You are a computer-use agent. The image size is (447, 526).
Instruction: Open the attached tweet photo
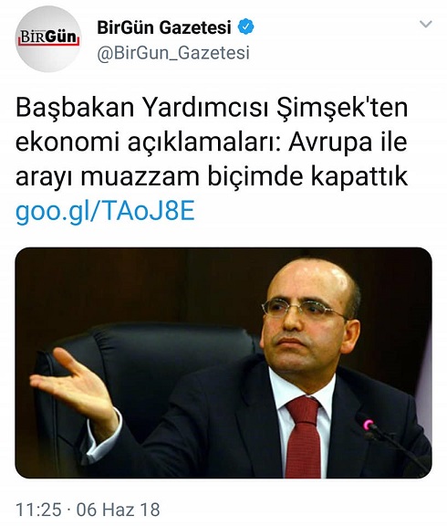[223, 363]
